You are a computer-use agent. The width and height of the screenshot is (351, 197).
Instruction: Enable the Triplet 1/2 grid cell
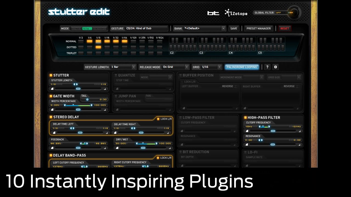point(81,53)
